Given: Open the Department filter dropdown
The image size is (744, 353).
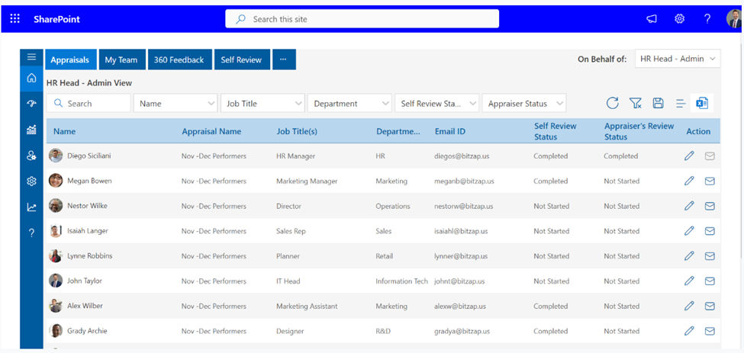Looking at the screenshot, I should coord(349,104).
